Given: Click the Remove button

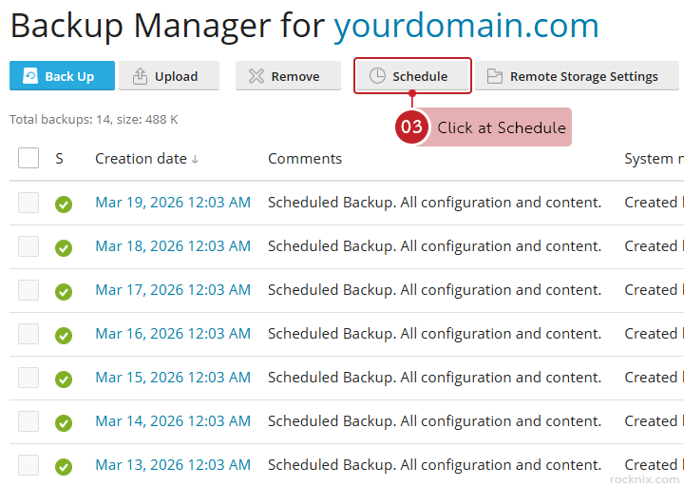Looking at the screenshot, I should [288, 76].
